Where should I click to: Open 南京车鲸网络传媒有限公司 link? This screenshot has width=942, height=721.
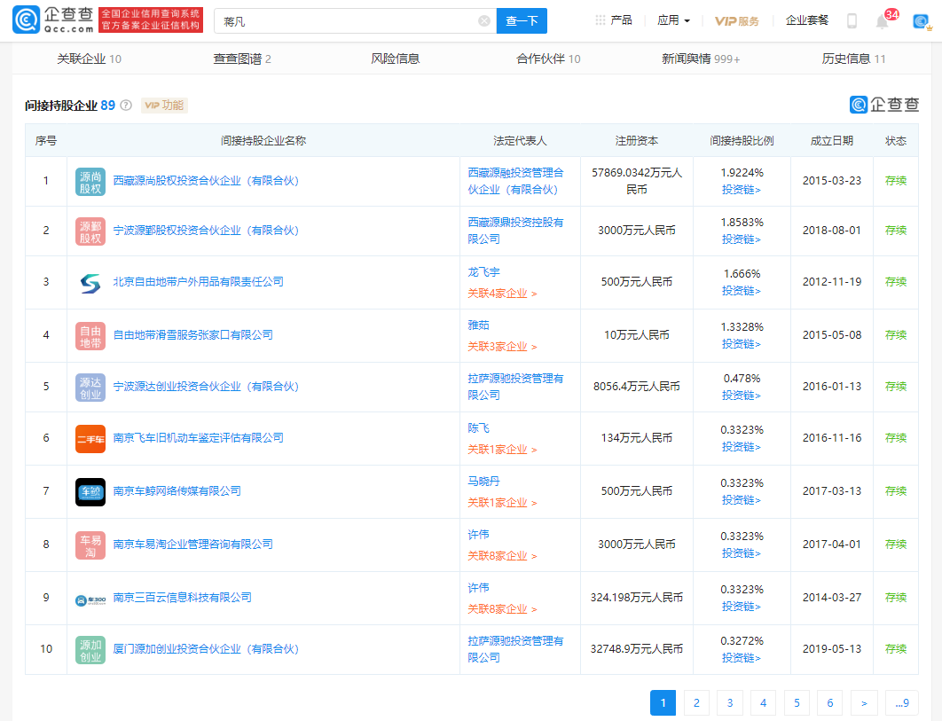point(177,491)
